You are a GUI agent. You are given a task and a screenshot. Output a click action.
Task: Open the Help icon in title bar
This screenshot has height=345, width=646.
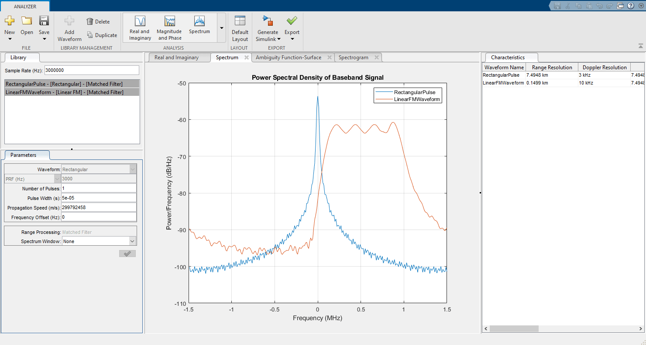click(x=629, y=6)
